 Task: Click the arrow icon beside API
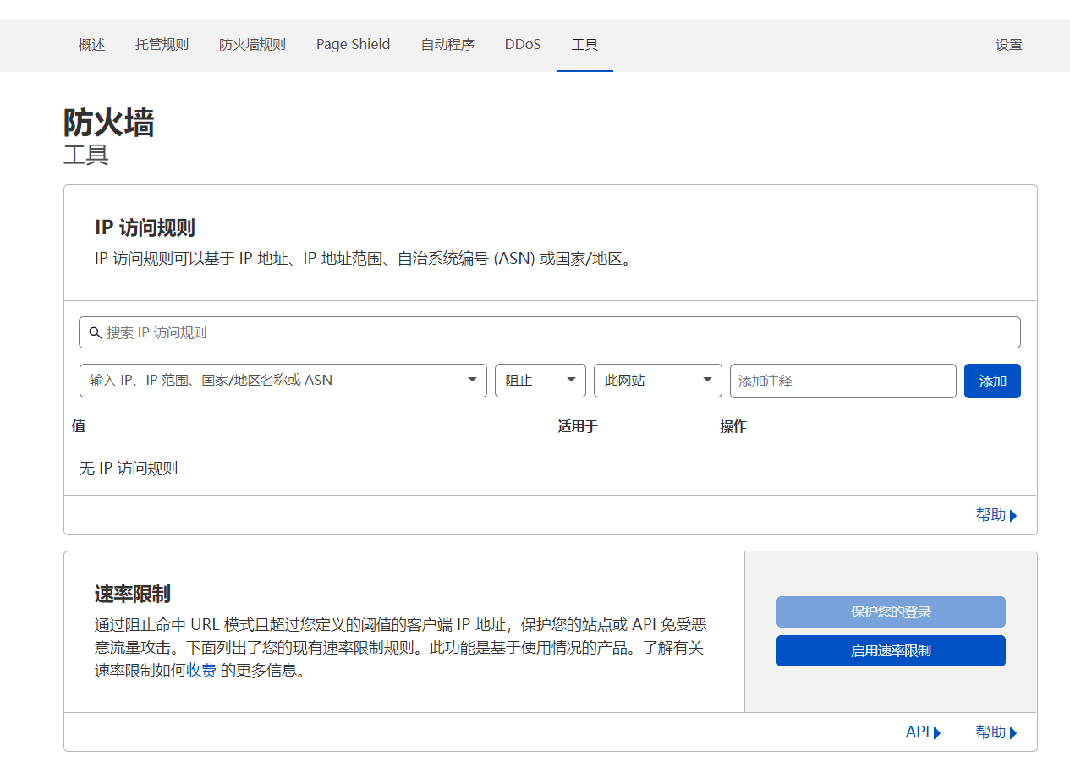pyautogui.click(x=937, y=733)
